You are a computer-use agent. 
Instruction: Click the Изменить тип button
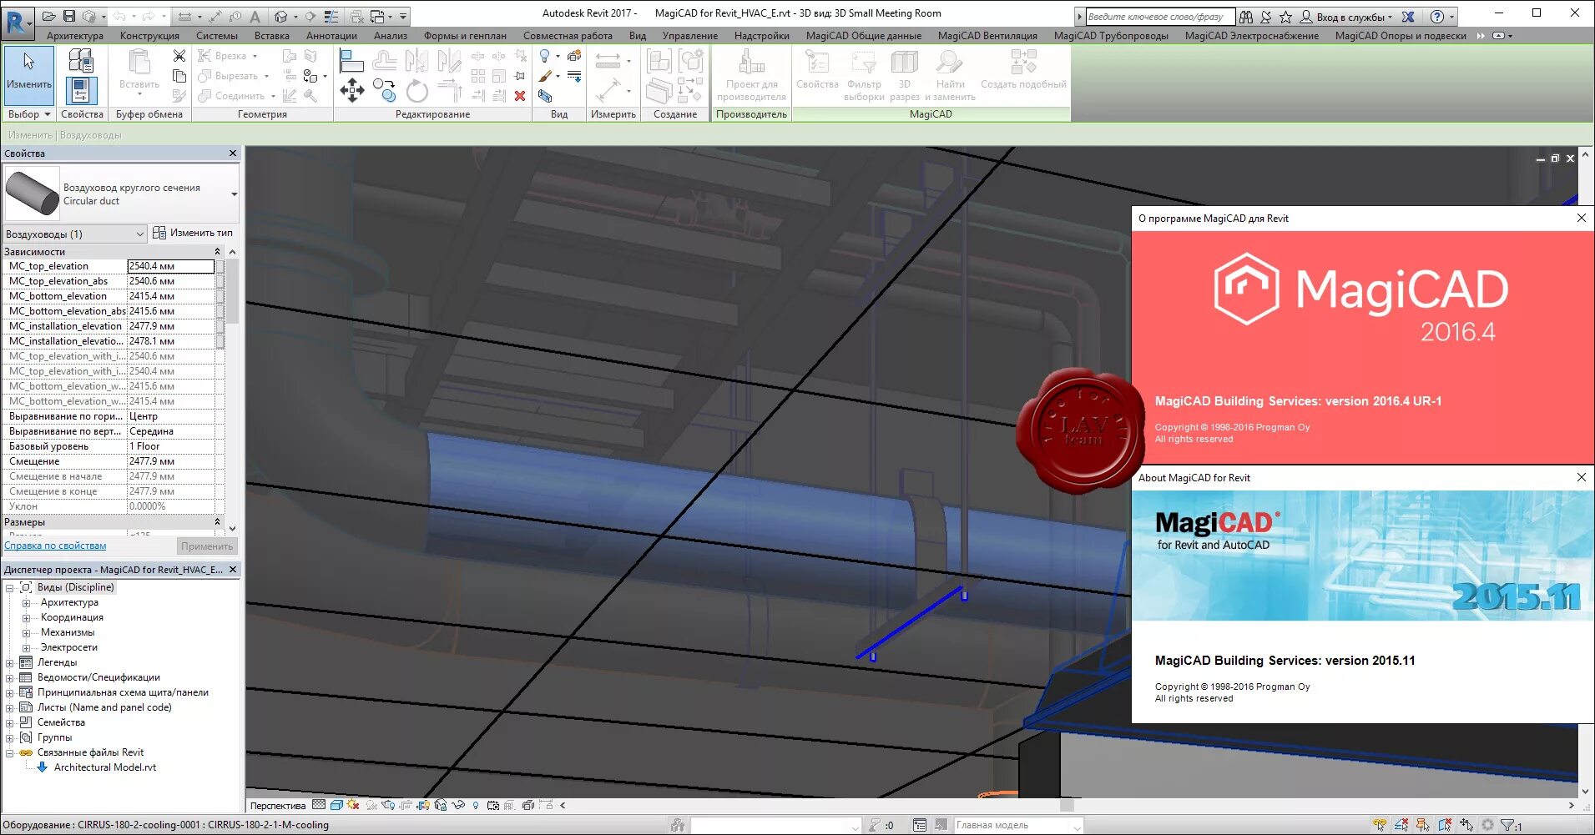194,234
